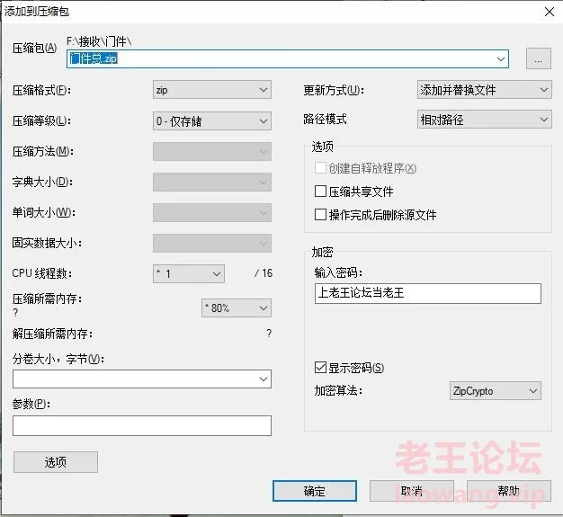Open the 路径模式 相对路径 dropdown
563x517 pixels.
(x=485, y=120)
